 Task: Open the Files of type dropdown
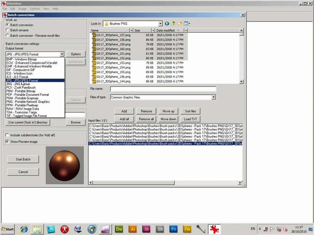(213, 97)
